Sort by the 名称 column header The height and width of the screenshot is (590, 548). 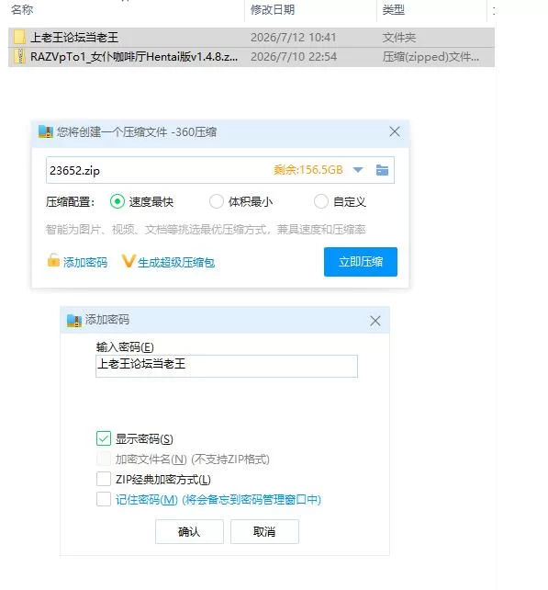coord(22,10)
